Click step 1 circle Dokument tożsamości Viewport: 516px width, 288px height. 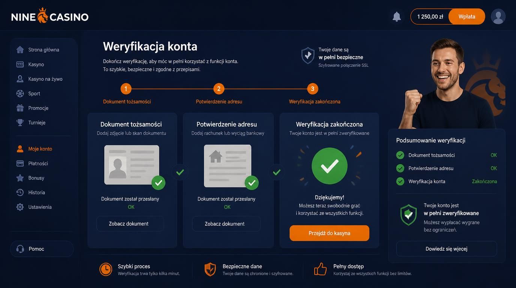[x=126, y=89]
